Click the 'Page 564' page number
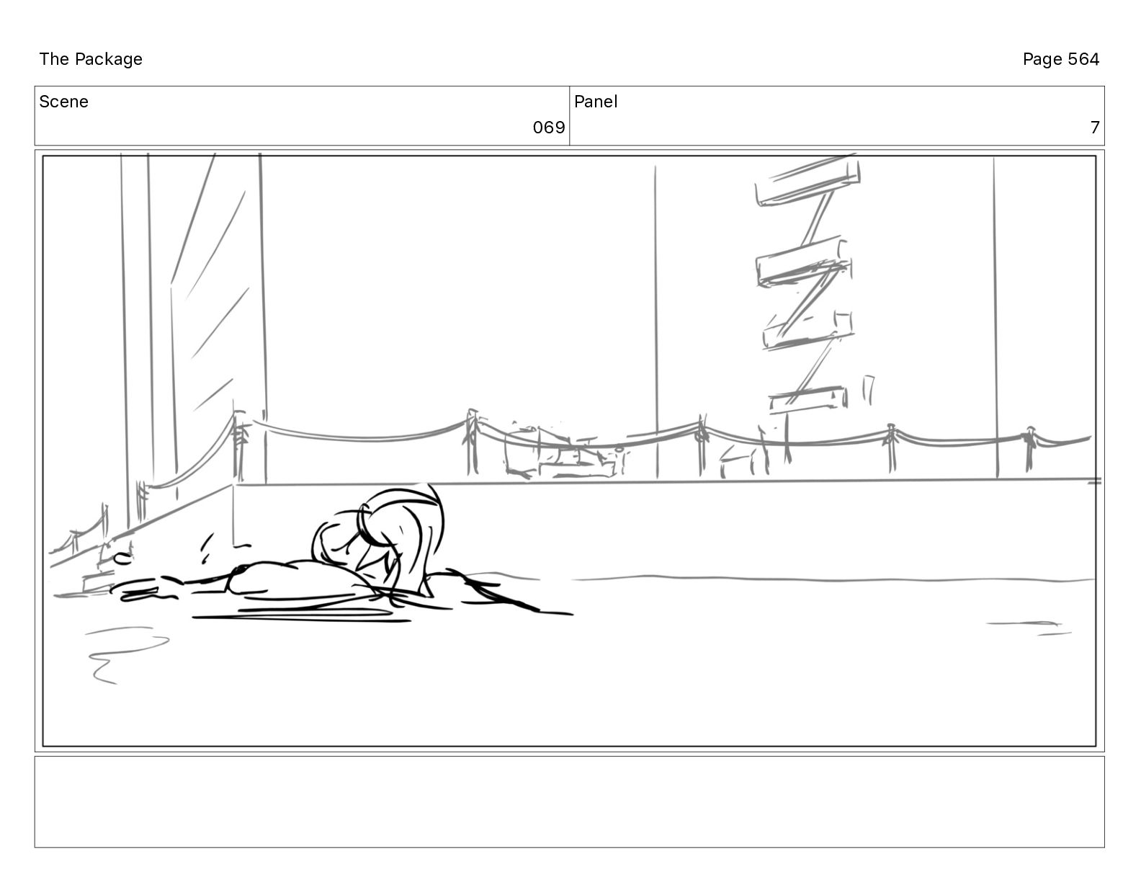This screenshot has height=882, width=1141. [x=1060, y=59]
